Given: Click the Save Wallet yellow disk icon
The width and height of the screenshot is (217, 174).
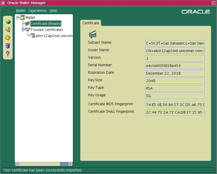Looking at the screenshot, I should (8, 38).
